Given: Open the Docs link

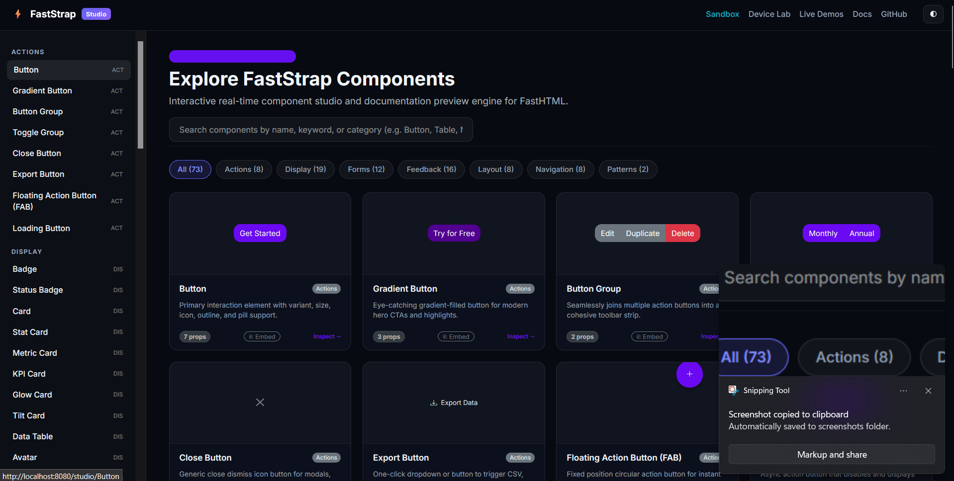Looking at the screenshot, I should tap(862, 14).
